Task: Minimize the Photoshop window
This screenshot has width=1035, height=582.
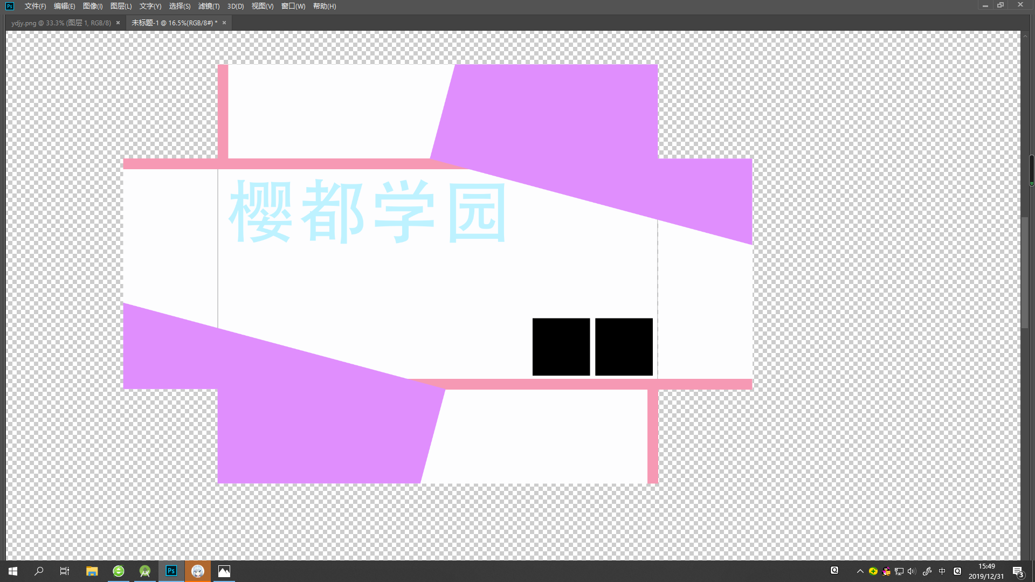Action: tap(985, 5)
